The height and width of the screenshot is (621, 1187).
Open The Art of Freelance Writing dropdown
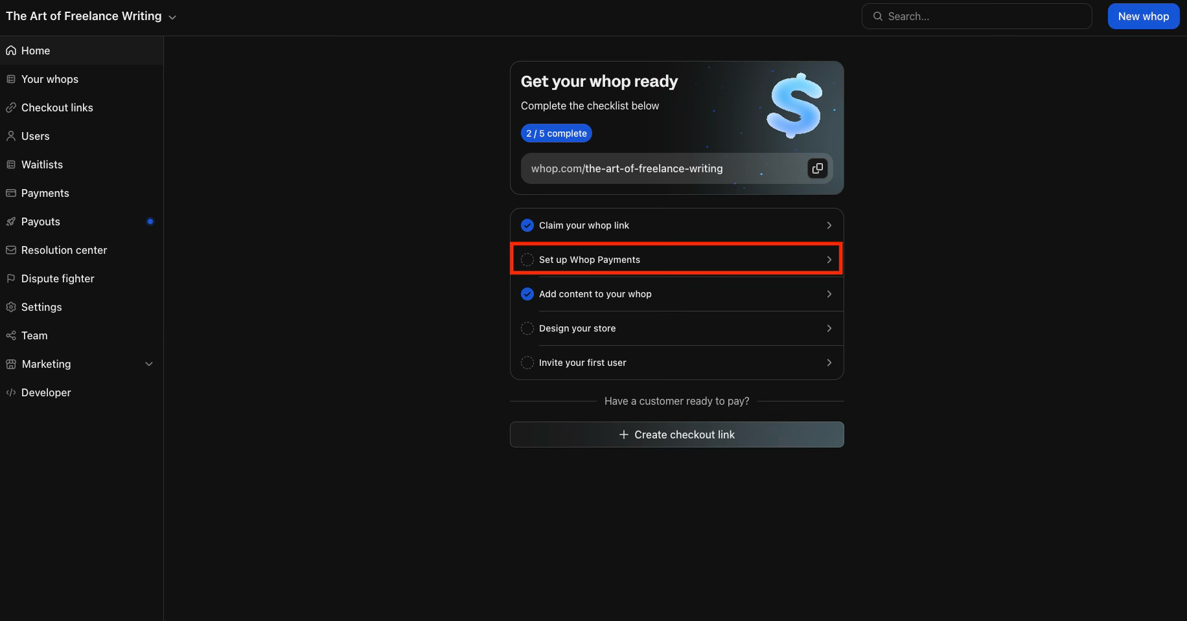172,17
